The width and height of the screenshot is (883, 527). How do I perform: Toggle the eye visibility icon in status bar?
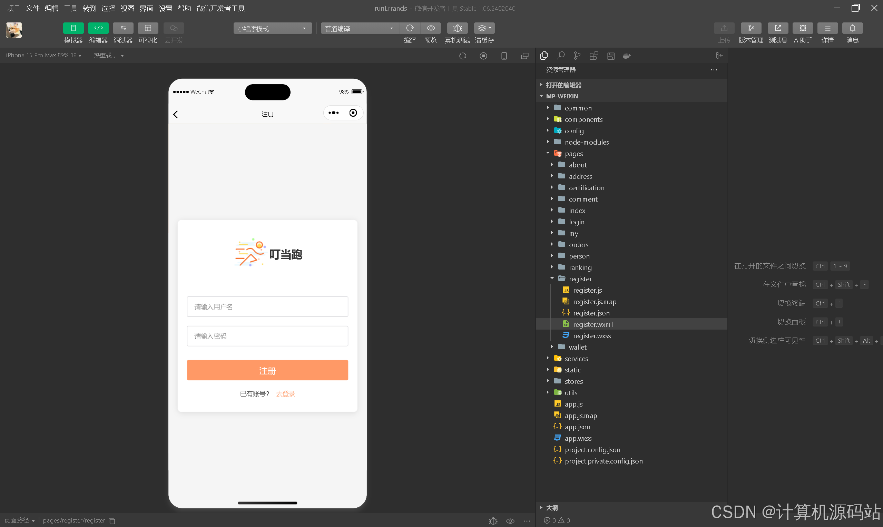510,520
